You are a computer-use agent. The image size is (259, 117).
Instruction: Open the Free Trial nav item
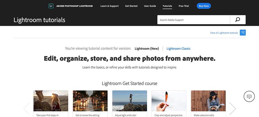tap(184, 6)
